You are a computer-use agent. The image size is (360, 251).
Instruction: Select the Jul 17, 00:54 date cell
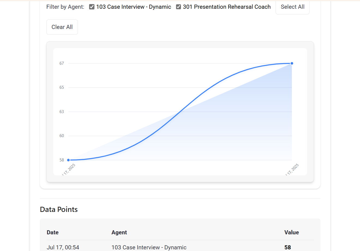(63, 247)
